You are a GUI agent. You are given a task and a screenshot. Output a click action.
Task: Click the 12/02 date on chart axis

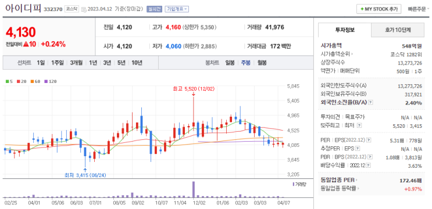(199, 203)
